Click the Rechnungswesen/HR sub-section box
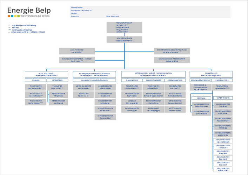Screen dimensions: 248x175 click(x=200, y=80)
